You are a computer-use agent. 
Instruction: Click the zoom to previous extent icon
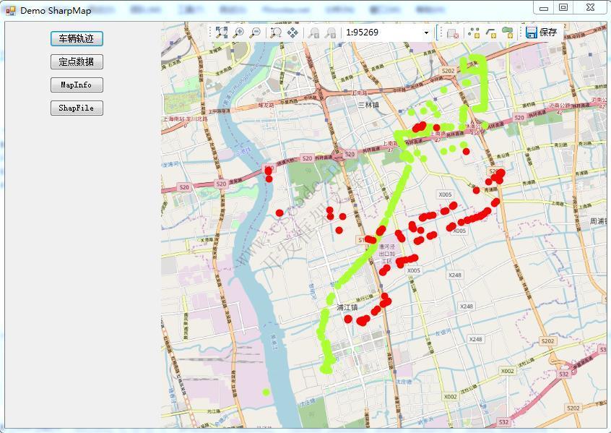click(x=313, y=32)
